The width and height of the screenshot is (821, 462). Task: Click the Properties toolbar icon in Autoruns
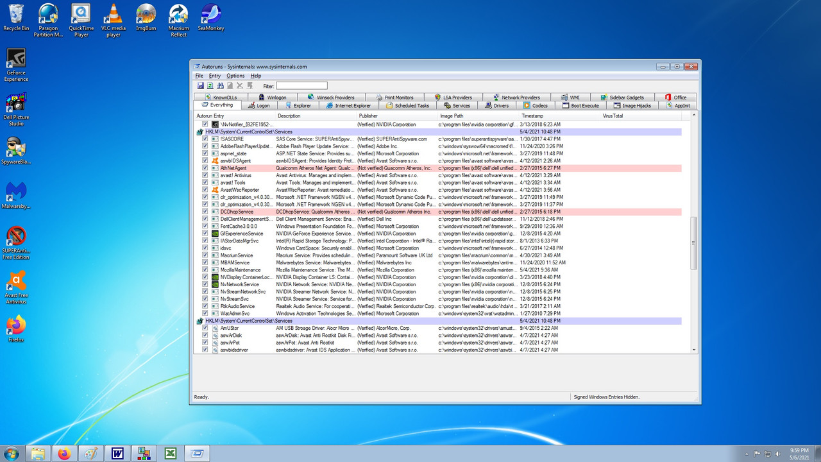pyautogui.click(x=230, y=85)
